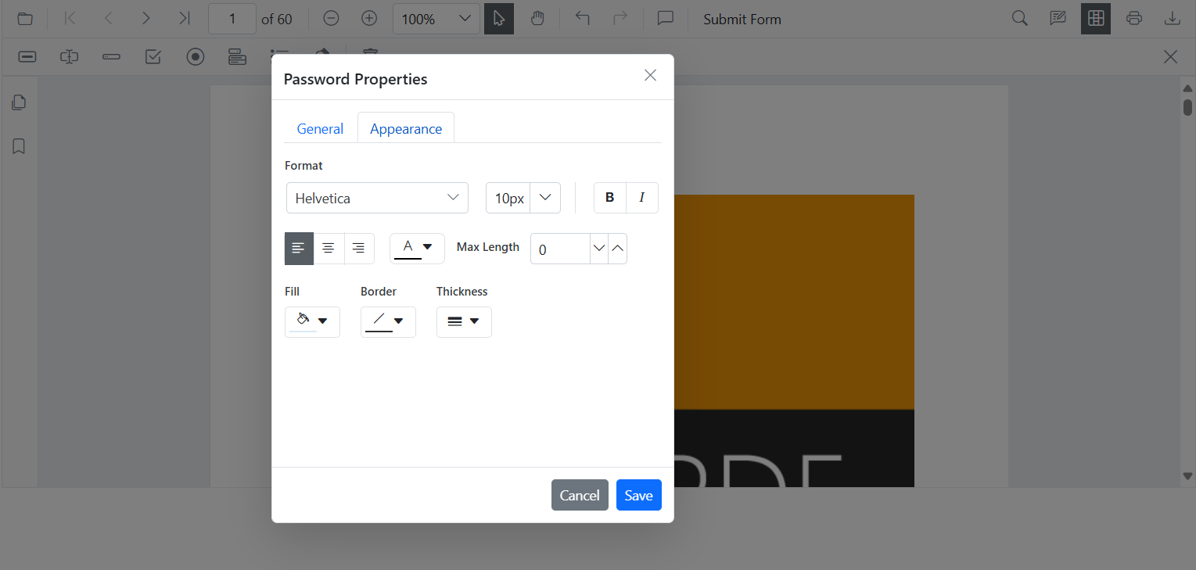Open the bookmarks panel

[x=20, y=146]
